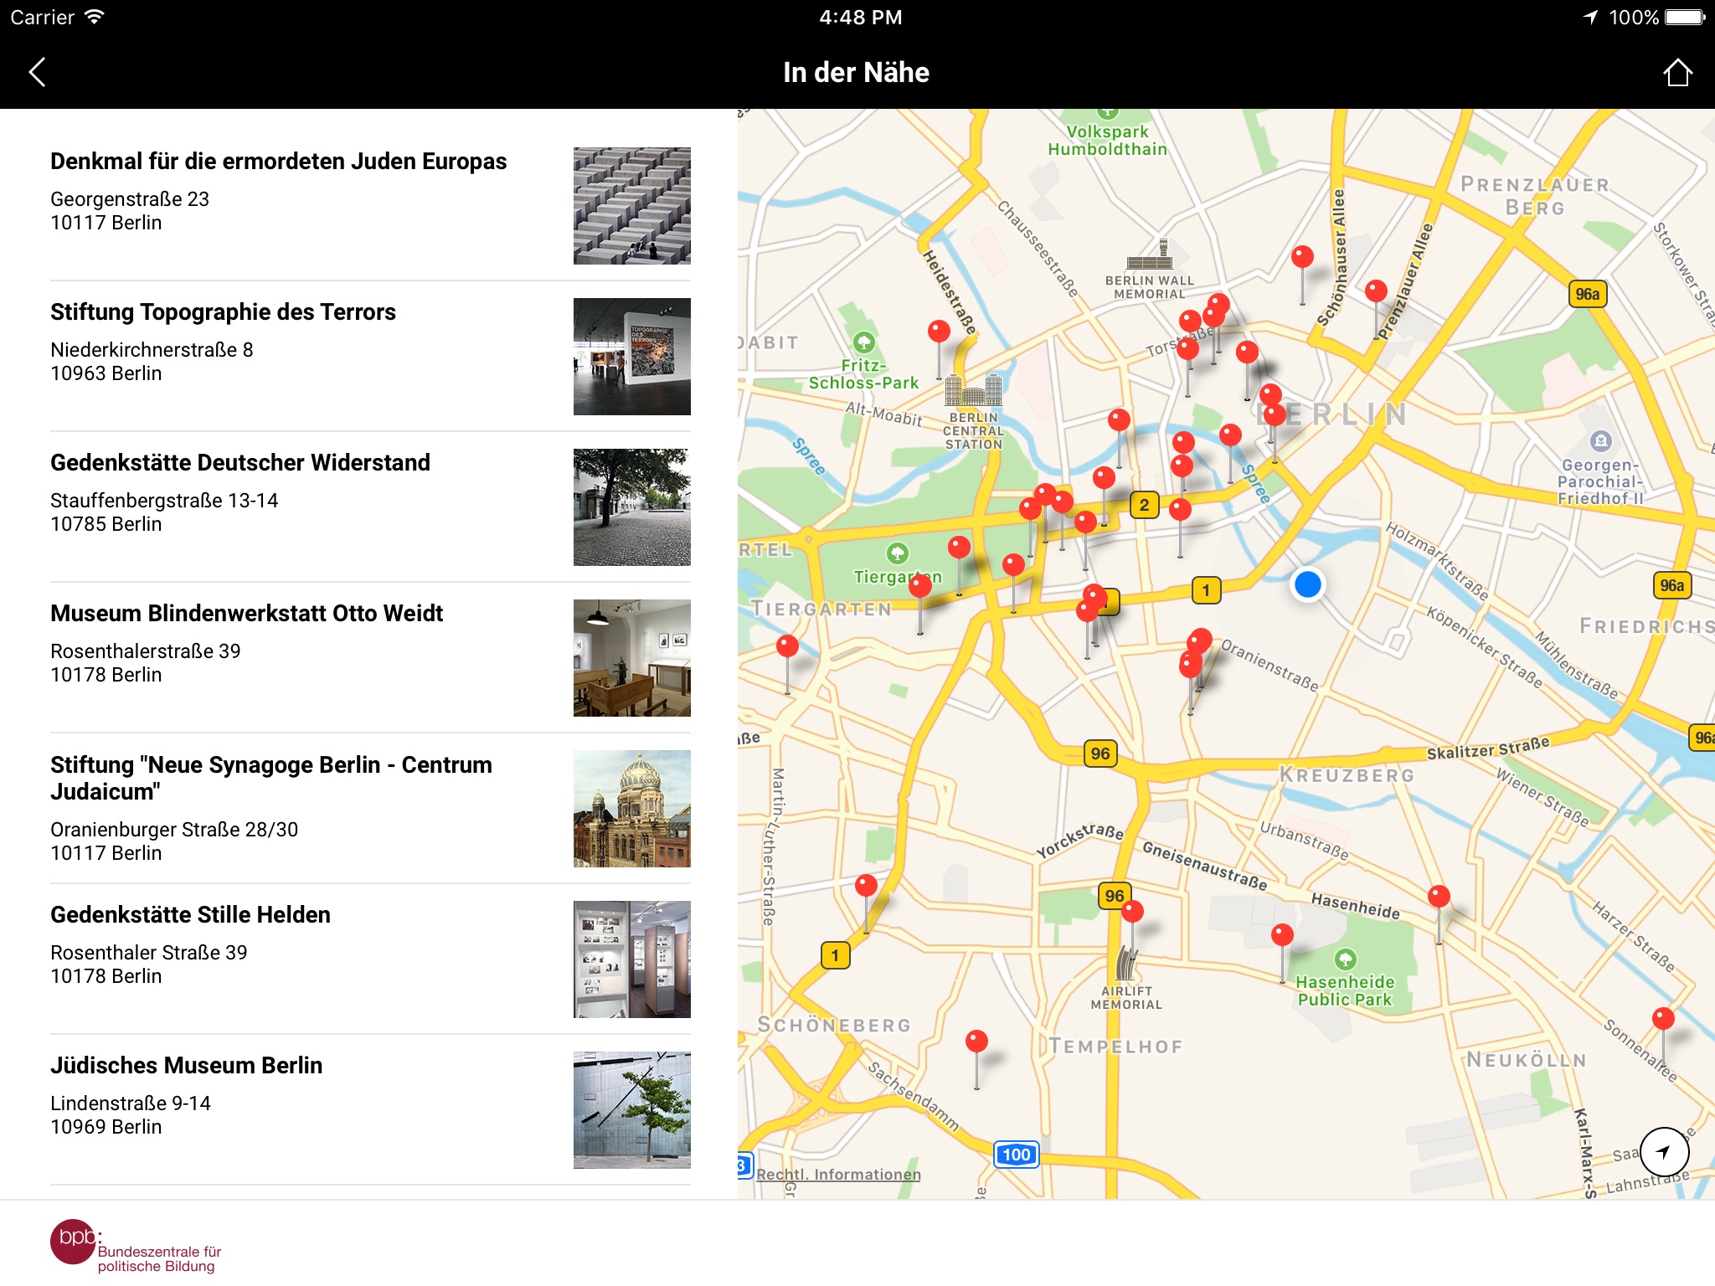The height and width of the screenshot is (1286, 1715).
Task: Go to home via house icon
Action: 1677,73
